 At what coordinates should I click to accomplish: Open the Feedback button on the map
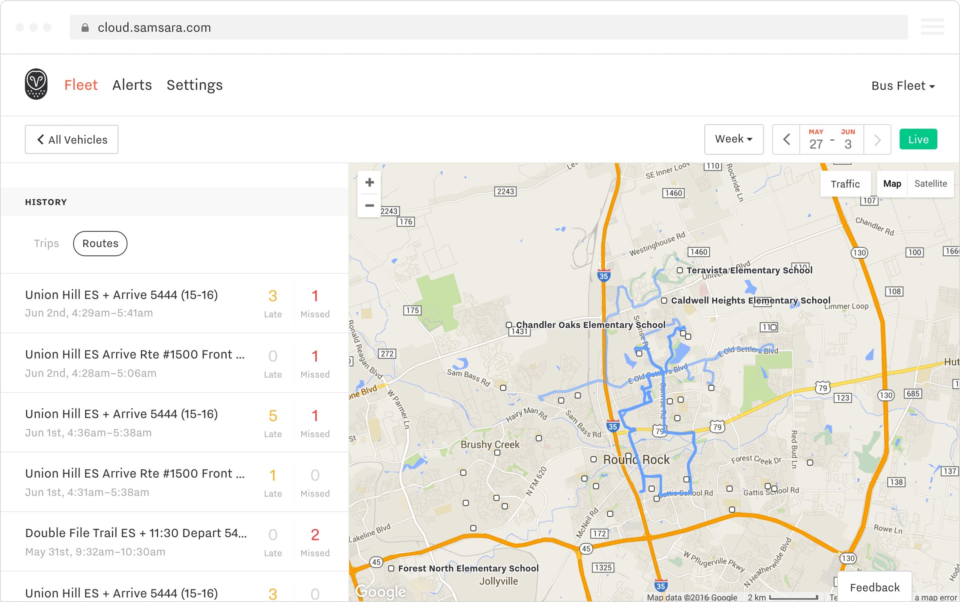pos(875,587)
